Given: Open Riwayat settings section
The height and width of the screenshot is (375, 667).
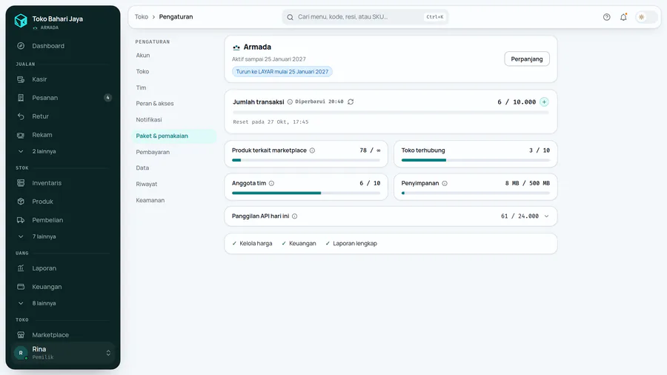Looking at the screenshot, I should [x=174, y=184].
